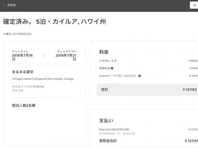
Task: Click chevron between check-in and check-out dates
Action: point(44,55)
